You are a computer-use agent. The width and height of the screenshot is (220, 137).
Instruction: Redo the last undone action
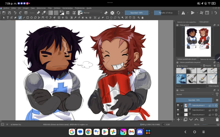pyautogui.click(x=20, y=13)
